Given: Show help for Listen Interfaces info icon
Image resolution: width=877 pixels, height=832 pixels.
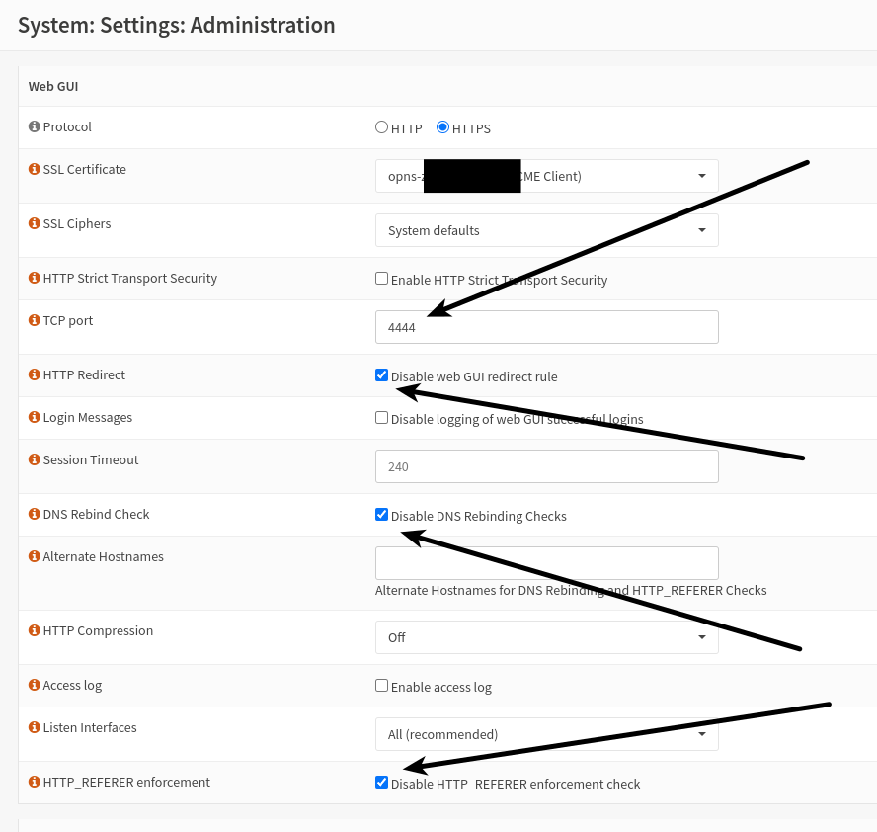Looking at the screenshot, I should click(35, 728).
